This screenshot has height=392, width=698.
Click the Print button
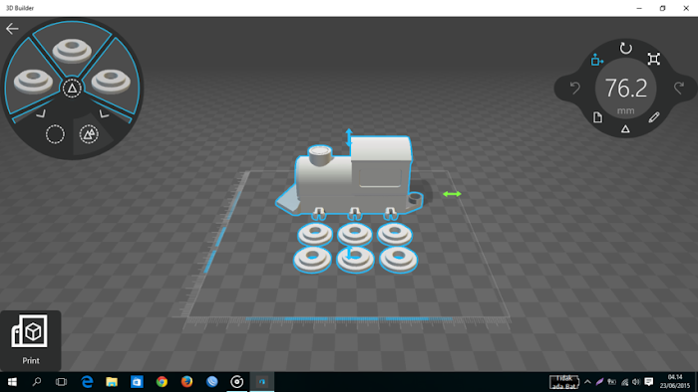[x=30, y=340]
